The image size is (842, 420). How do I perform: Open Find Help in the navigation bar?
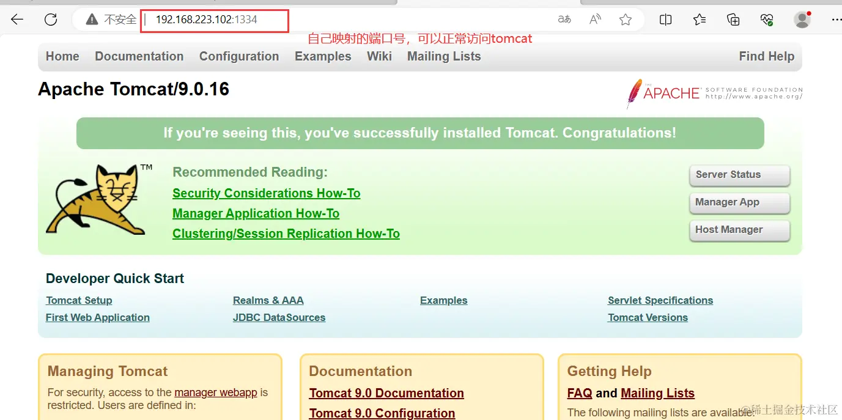coord(767,56)
